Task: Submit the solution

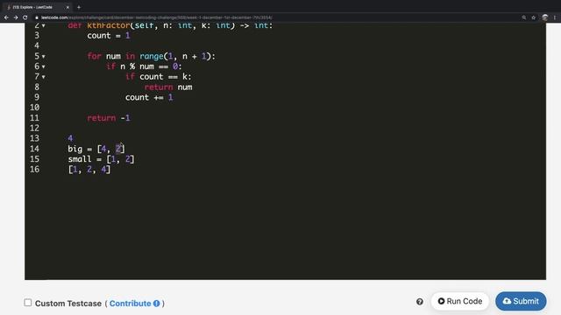Action: [521, 301]
